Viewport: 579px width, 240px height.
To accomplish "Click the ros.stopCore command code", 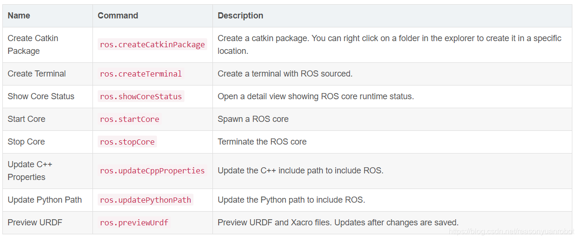I will 127,142.
